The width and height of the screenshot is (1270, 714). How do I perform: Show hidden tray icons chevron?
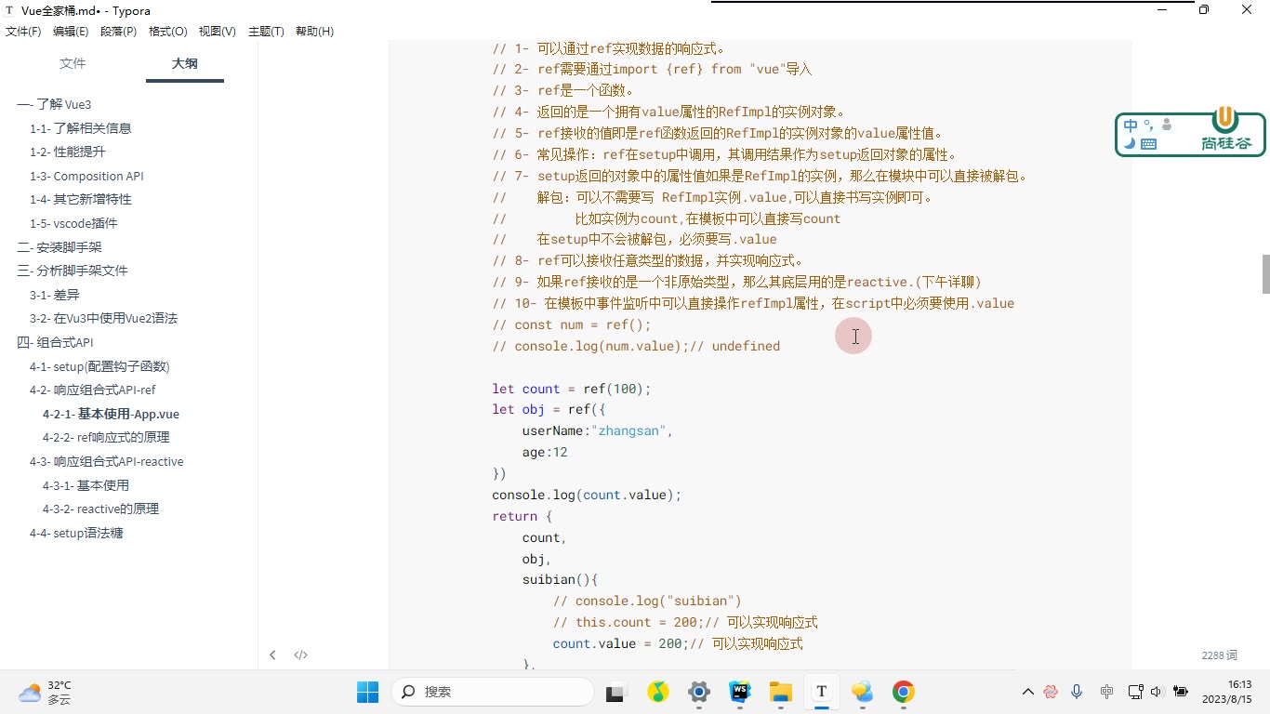click(x=1027, y=692)
